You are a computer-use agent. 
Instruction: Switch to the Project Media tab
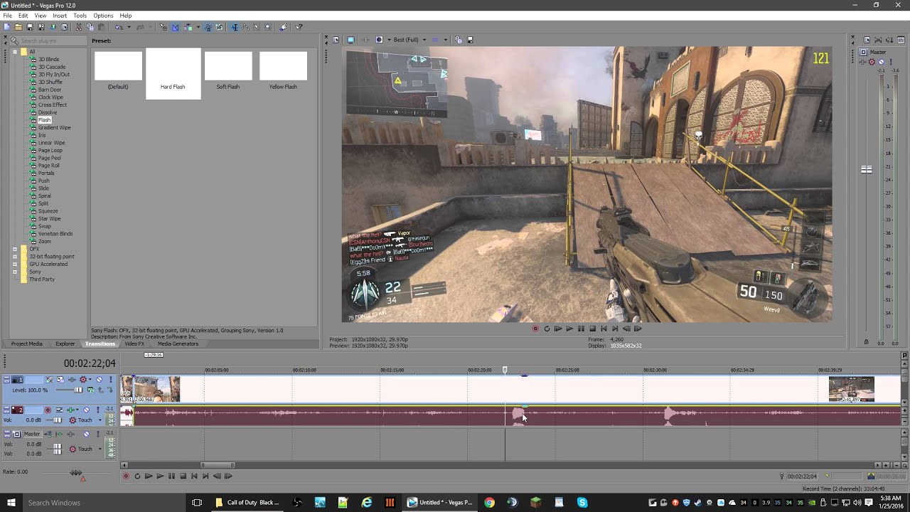click(x=26, y=343)
